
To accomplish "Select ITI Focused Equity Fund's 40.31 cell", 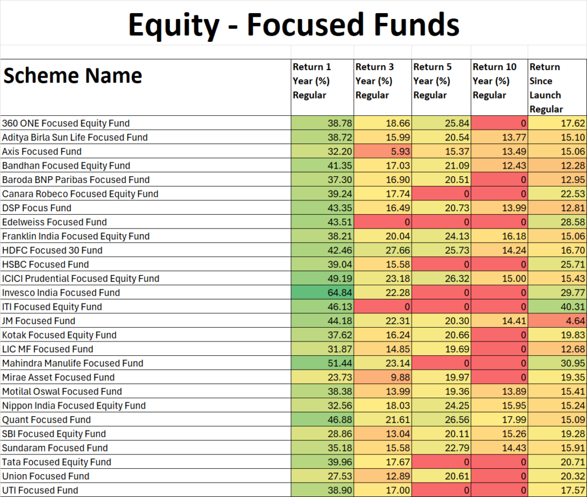I will [557, 306].
